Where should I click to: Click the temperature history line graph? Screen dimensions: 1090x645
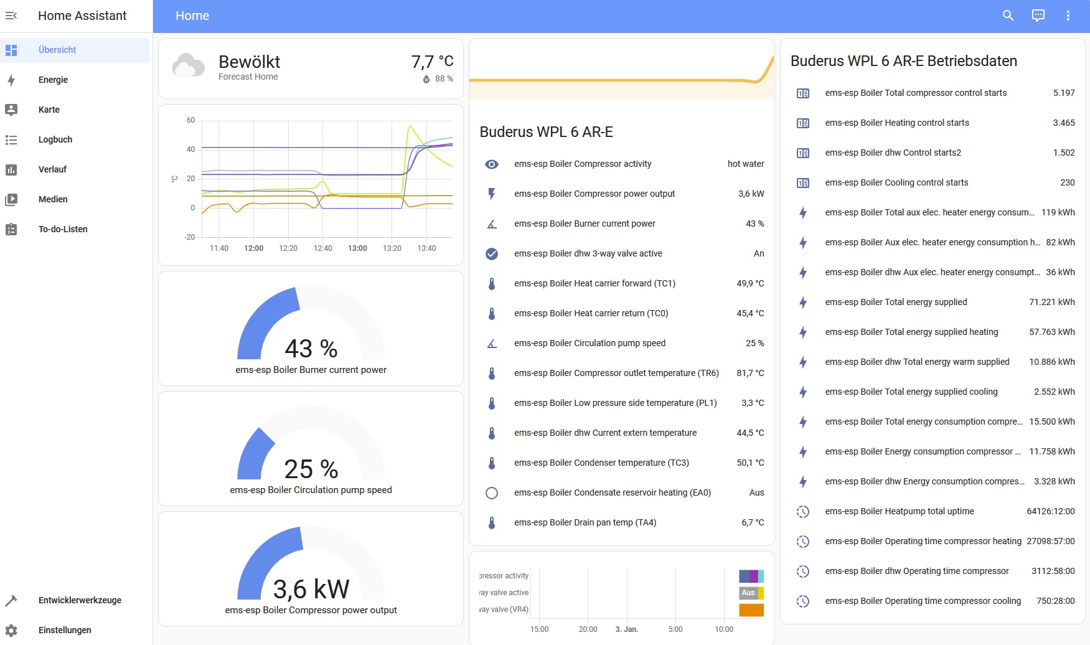click(311, 185)
